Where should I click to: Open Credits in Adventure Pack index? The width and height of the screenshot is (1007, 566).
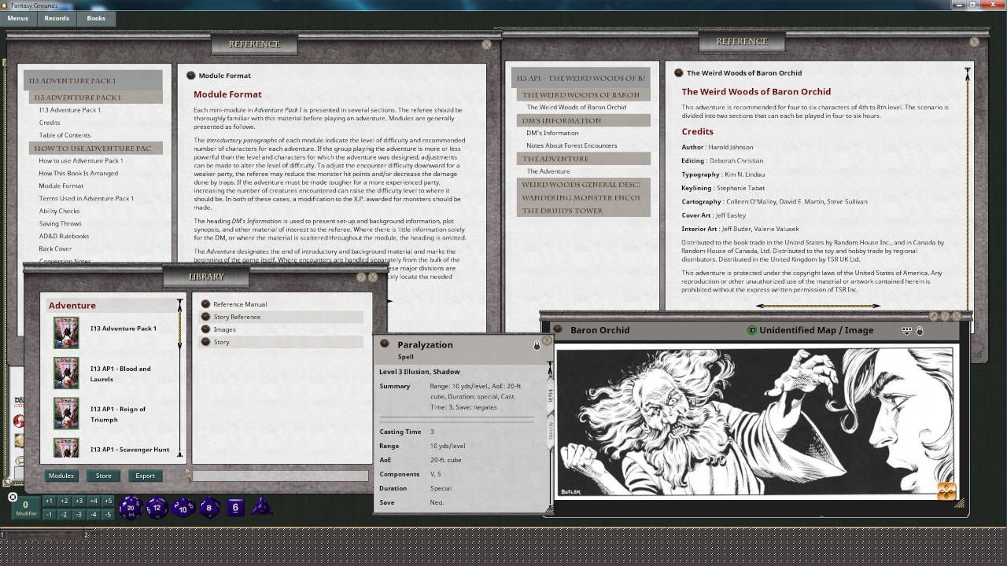[50, 123]
